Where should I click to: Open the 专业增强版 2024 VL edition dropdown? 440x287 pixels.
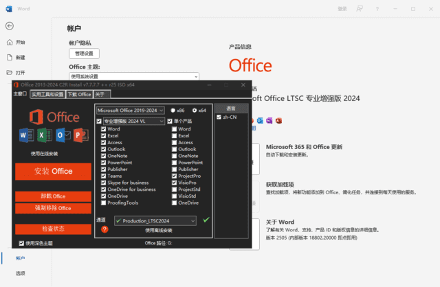pos(134,122)
